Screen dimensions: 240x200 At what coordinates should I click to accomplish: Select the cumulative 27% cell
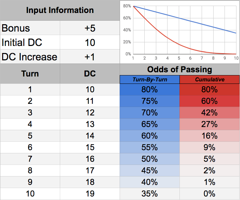(x=210, y=124)
